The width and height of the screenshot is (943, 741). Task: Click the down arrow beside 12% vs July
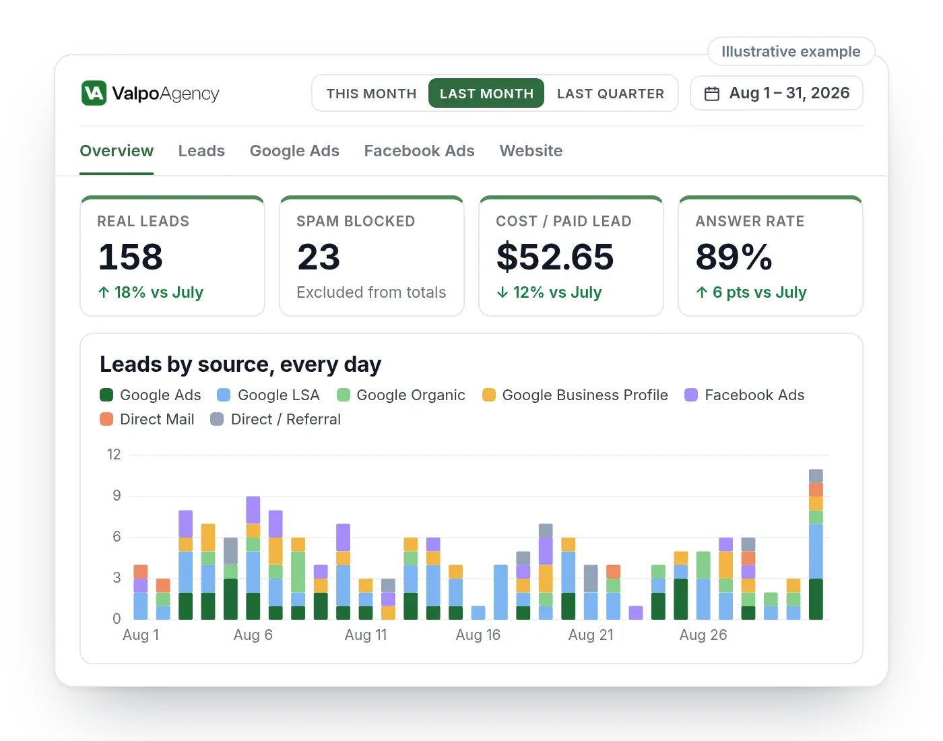[502, 292]
